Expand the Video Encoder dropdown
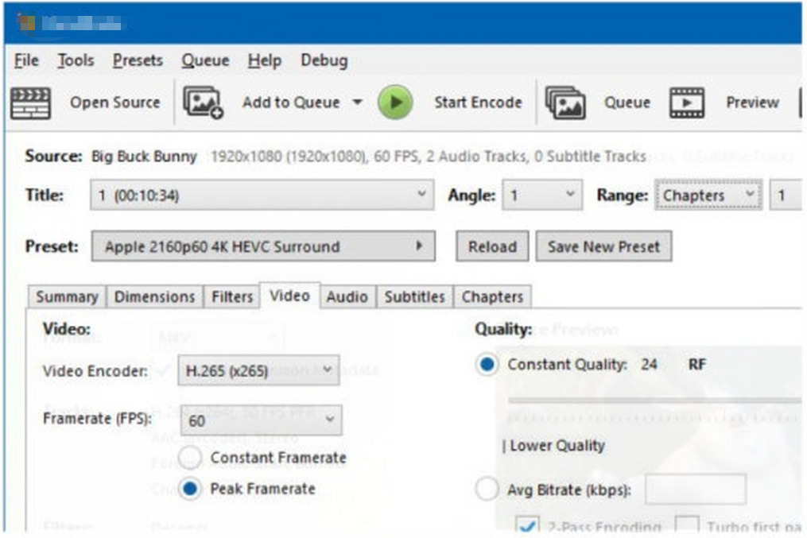 click(x=258, y=370)
